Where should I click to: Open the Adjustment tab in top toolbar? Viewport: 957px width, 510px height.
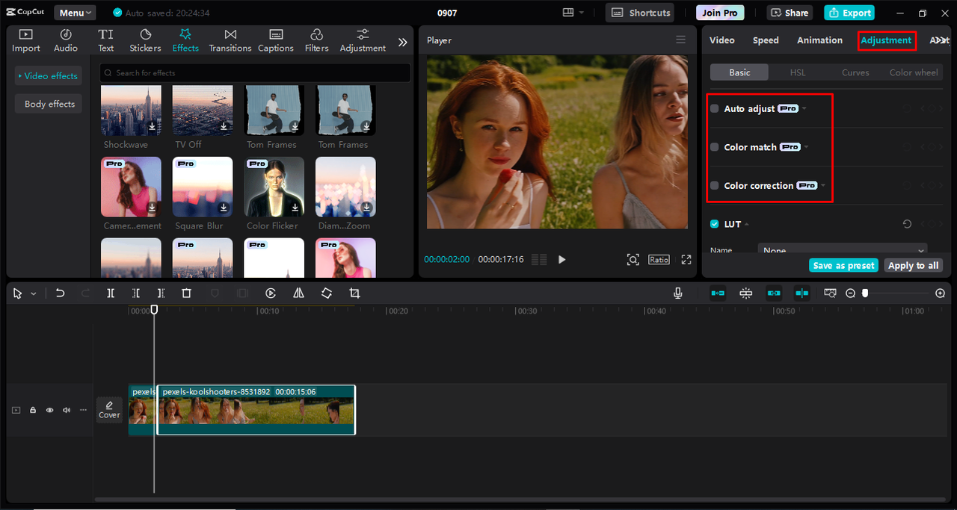(363, 40)
